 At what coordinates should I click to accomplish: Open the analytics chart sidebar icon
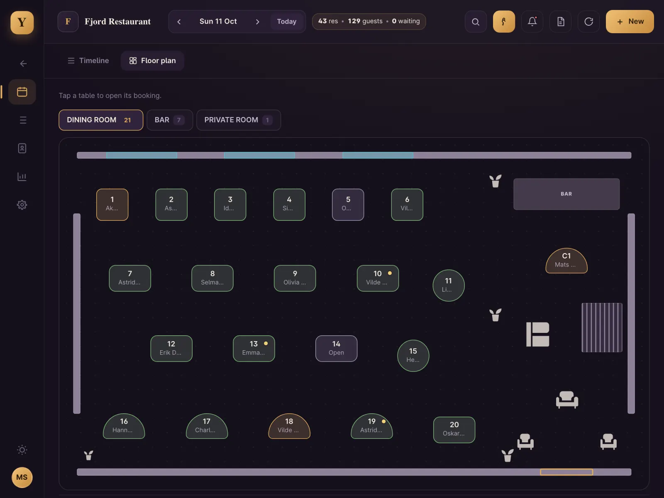(22, 176)
